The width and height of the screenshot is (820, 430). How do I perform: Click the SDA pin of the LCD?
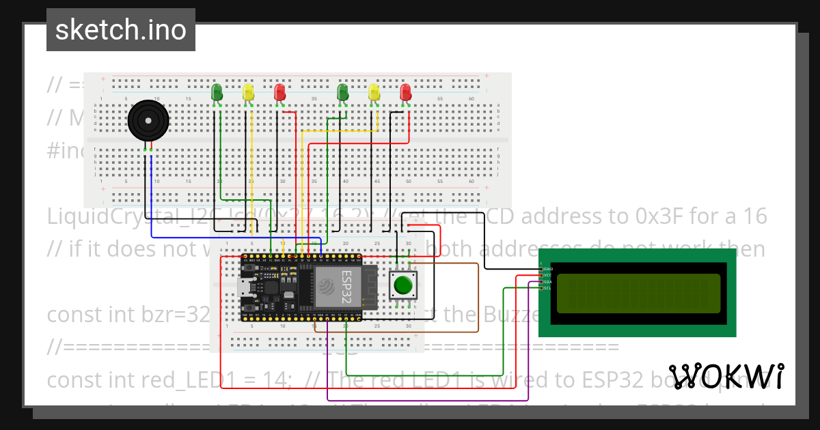tap(541, 281)
